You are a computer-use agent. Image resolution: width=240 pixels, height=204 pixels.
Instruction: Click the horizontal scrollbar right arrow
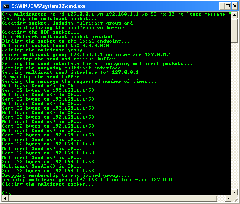click(228, 198)
